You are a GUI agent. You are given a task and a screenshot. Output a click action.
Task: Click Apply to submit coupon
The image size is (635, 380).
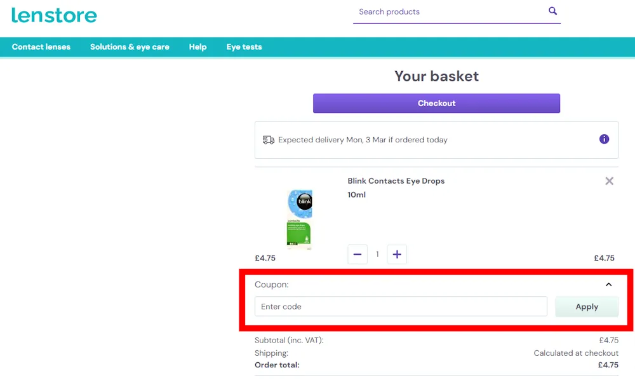[586, 307]
